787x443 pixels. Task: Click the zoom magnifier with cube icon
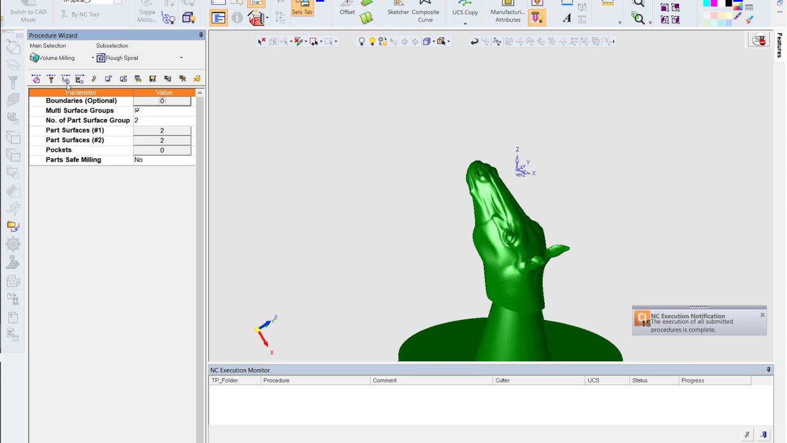tap(639, 19)
